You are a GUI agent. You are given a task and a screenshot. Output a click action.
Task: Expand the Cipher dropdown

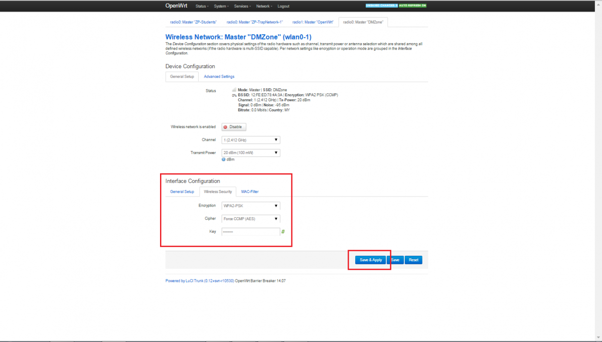(251, 219)
